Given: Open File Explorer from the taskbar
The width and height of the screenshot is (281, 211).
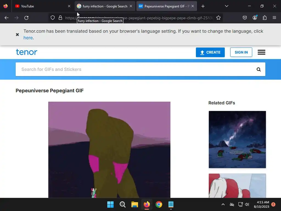Looking at the screenshot, I should [134, 204].
